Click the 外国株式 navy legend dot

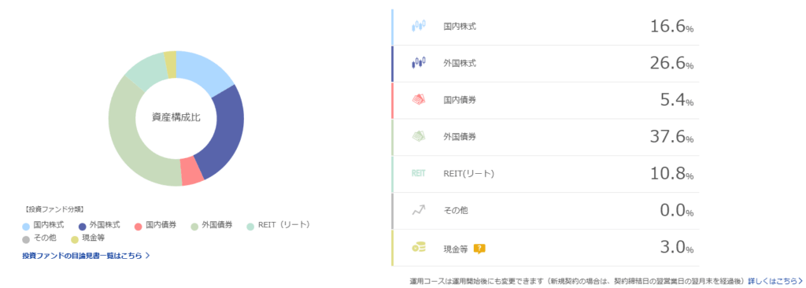pos(82,226)
